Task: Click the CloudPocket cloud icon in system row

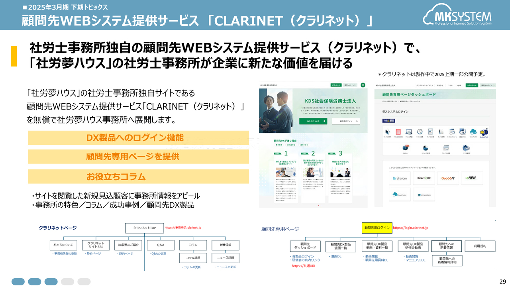Action: click(x=473, y=132)
